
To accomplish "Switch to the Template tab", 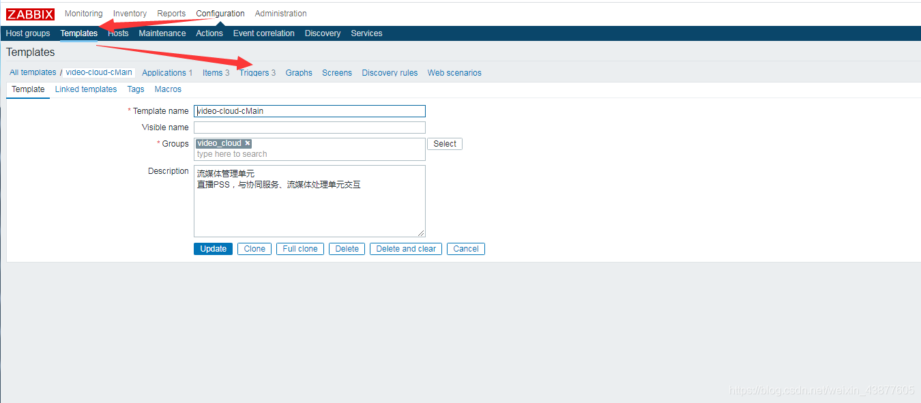I will pos(28,89).
